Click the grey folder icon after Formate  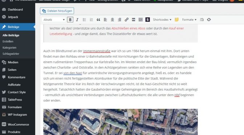coord(202,20)
